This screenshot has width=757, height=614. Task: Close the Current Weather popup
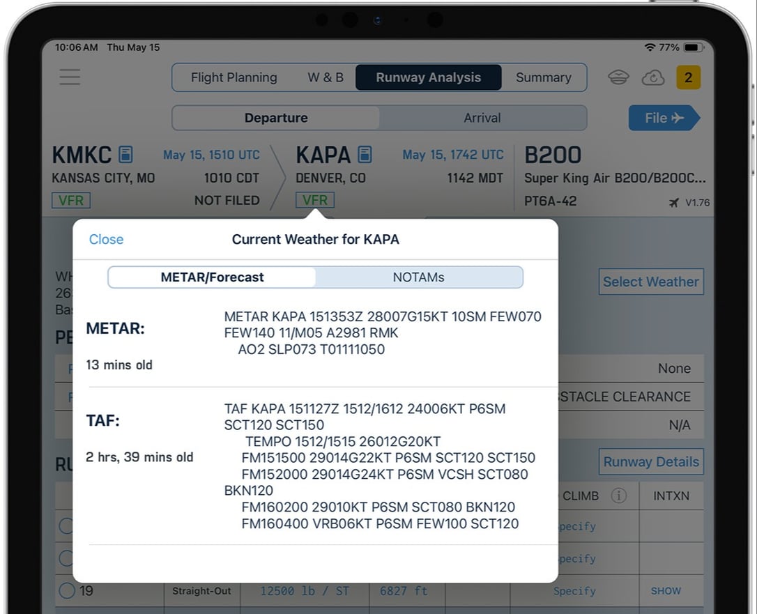tap(106, 239)
